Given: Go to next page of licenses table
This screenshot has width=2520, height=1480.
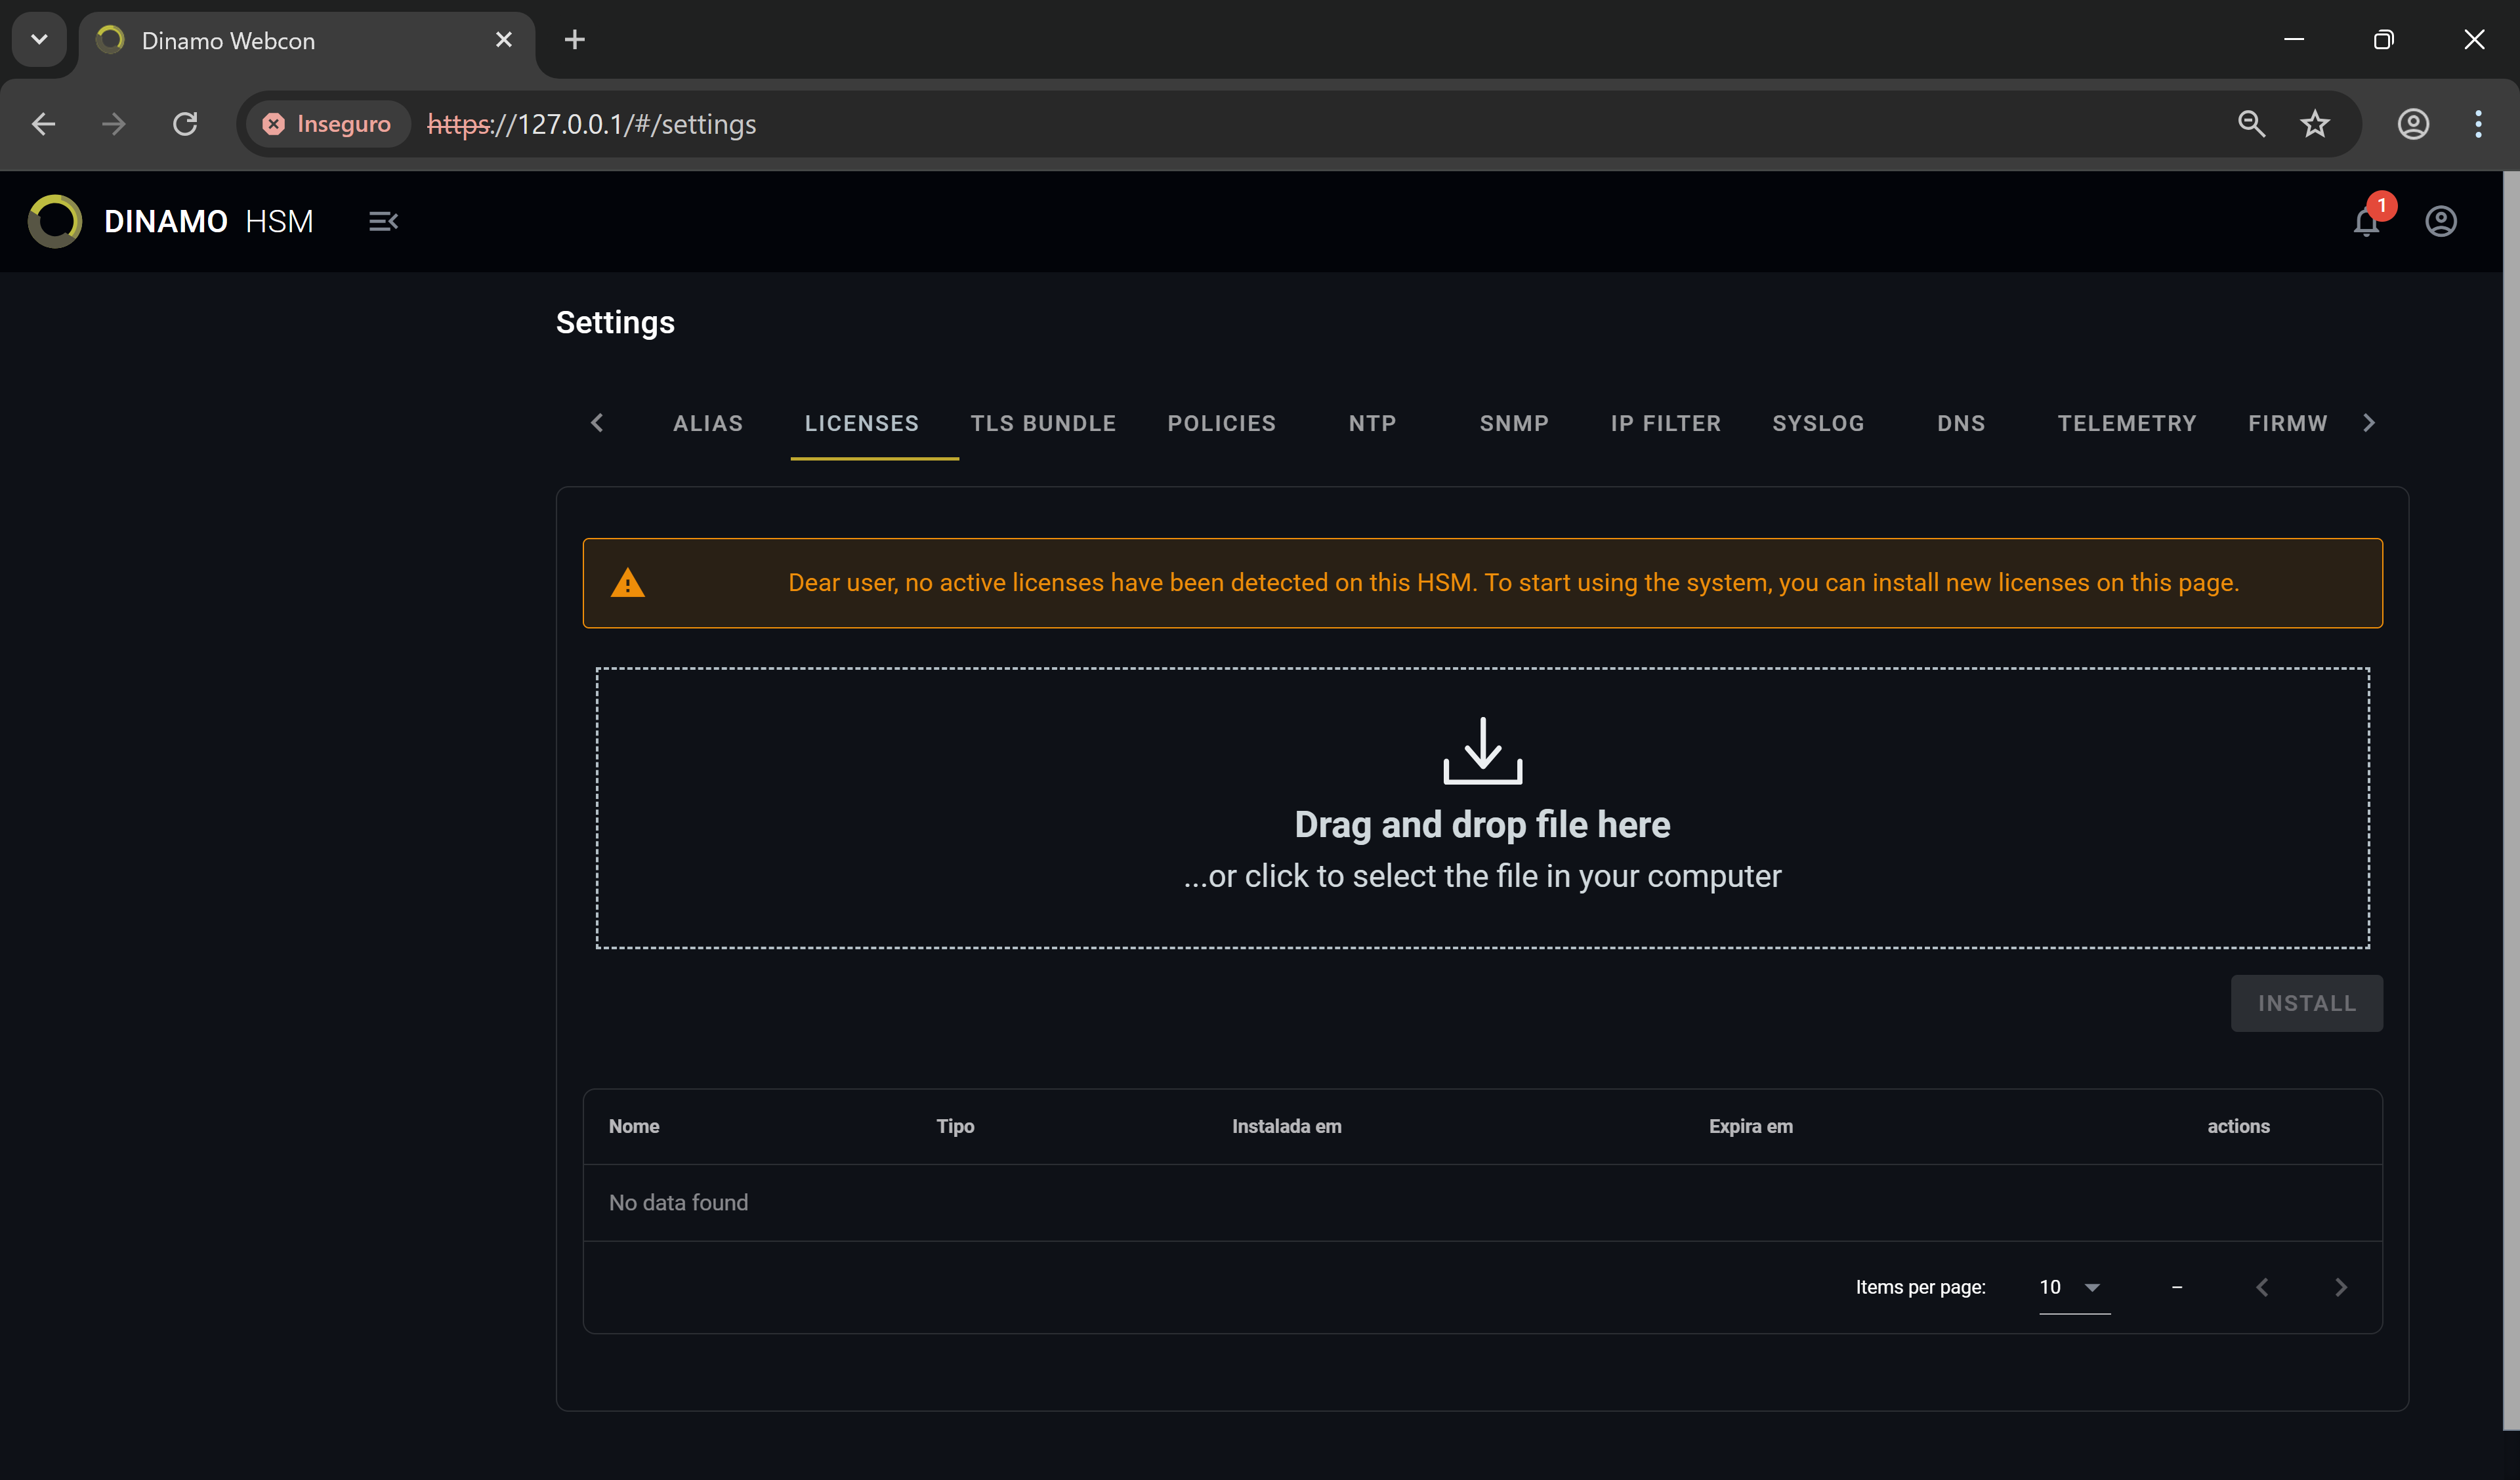Looking at the screenshot, I should tap(2340, 1287).
